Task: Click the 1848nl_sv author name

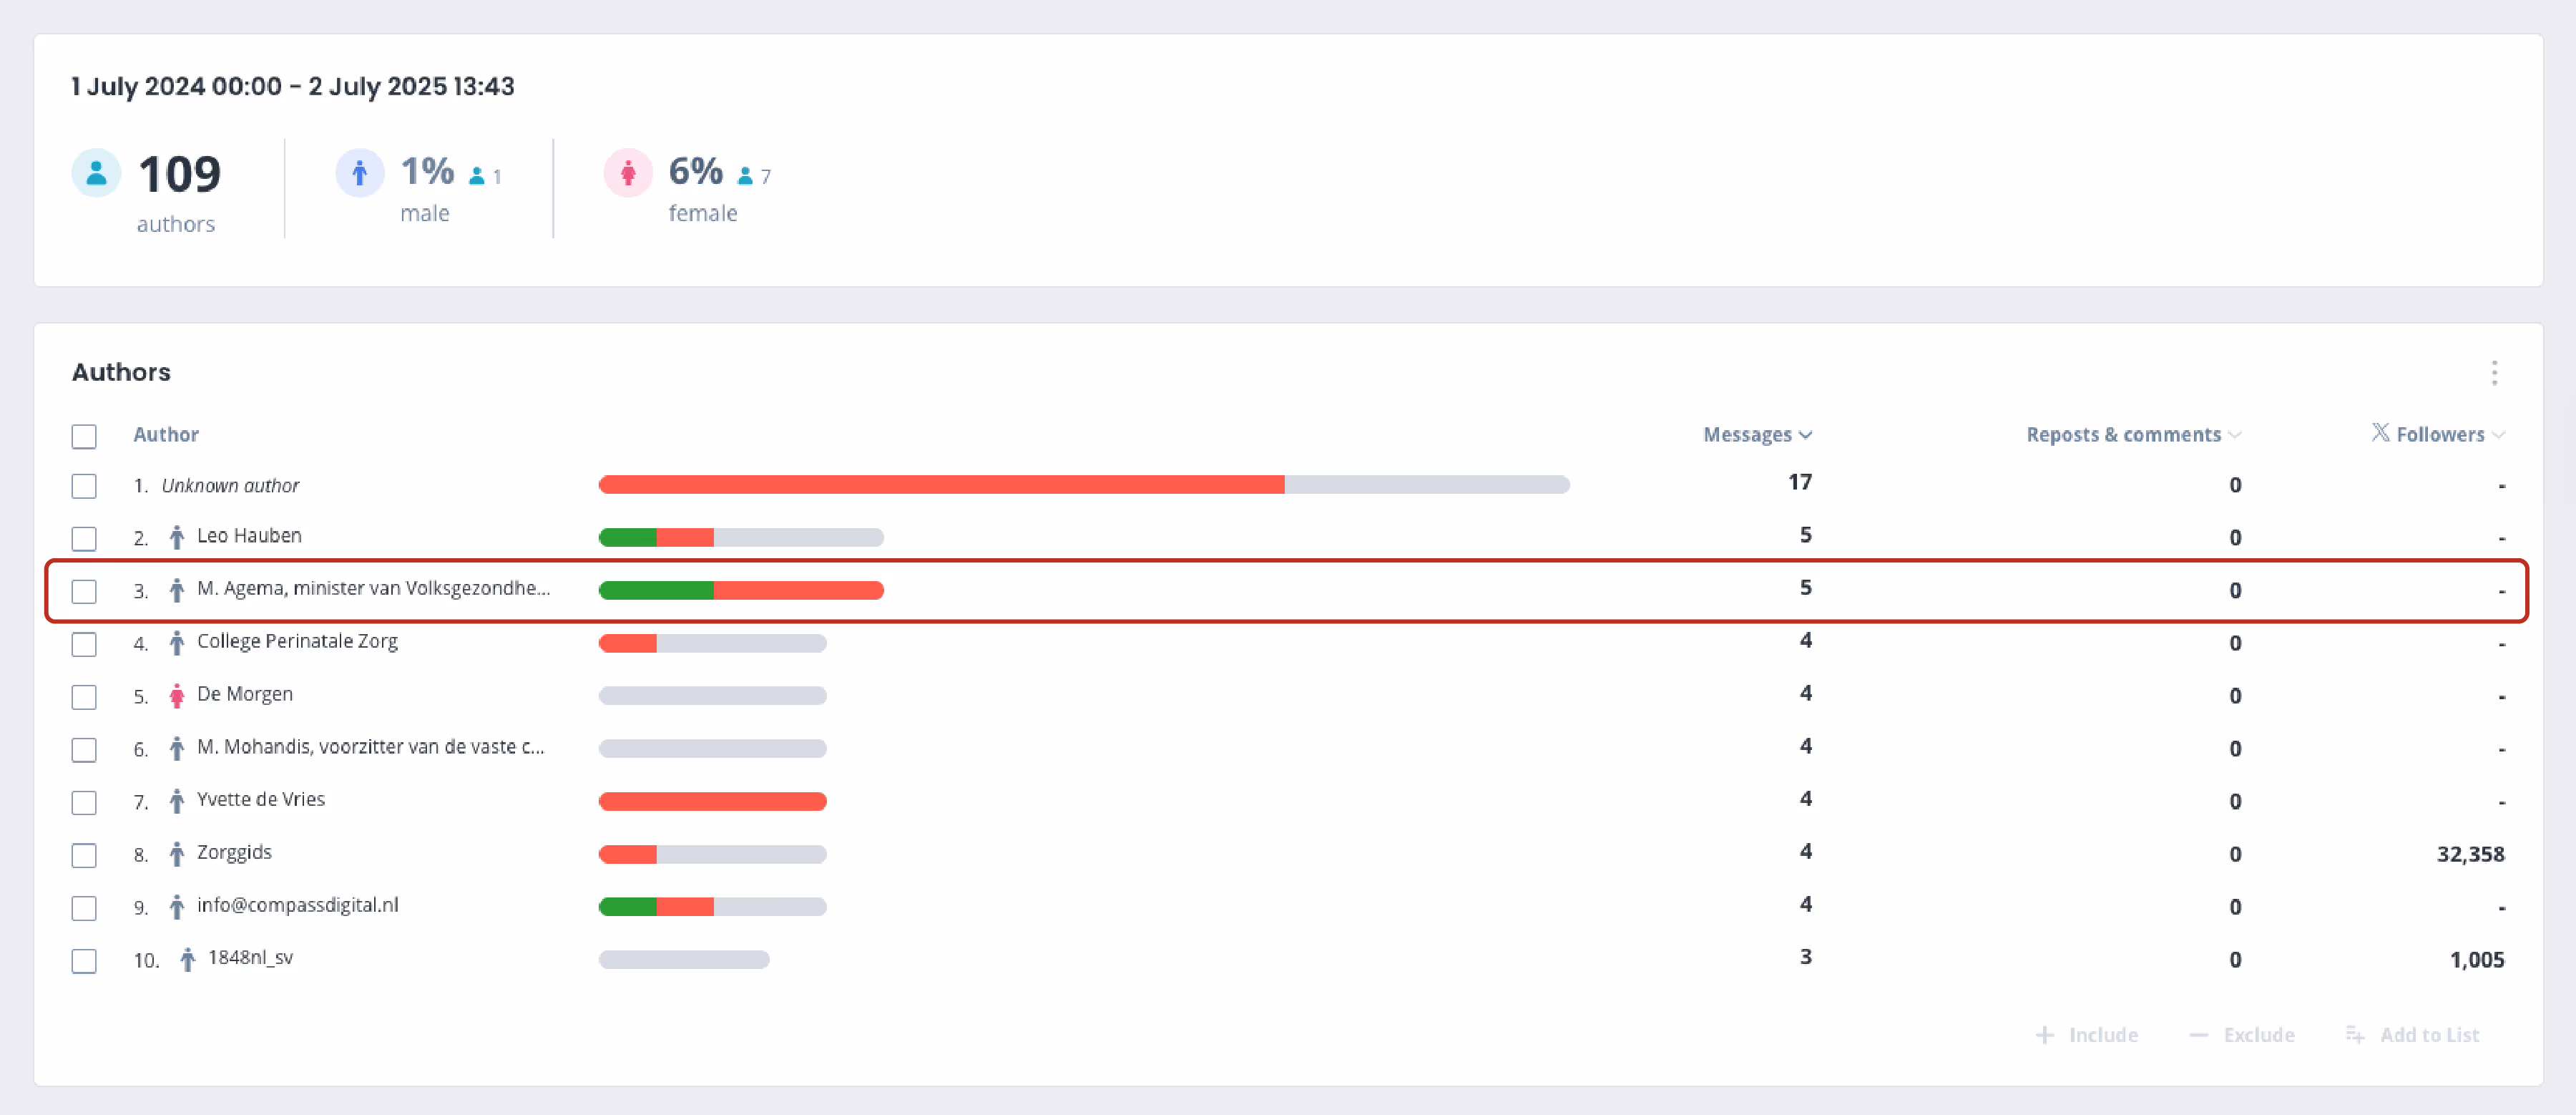Action: (250, 958)
